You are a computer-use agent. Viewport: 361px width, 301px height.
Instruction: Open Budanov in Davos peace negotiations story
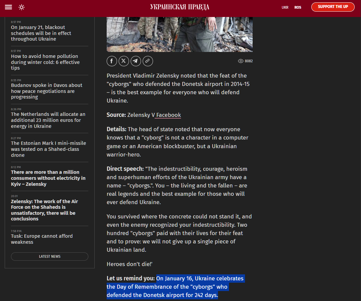click(47, 91)
